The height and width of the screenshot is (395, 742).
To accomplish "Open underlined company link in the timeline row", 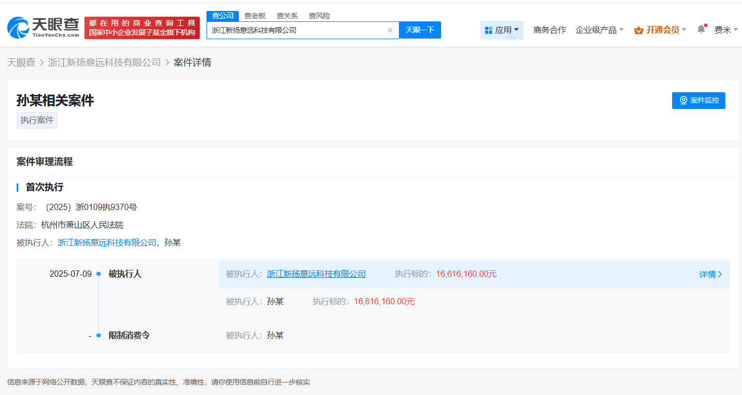I will coord(317,274).
